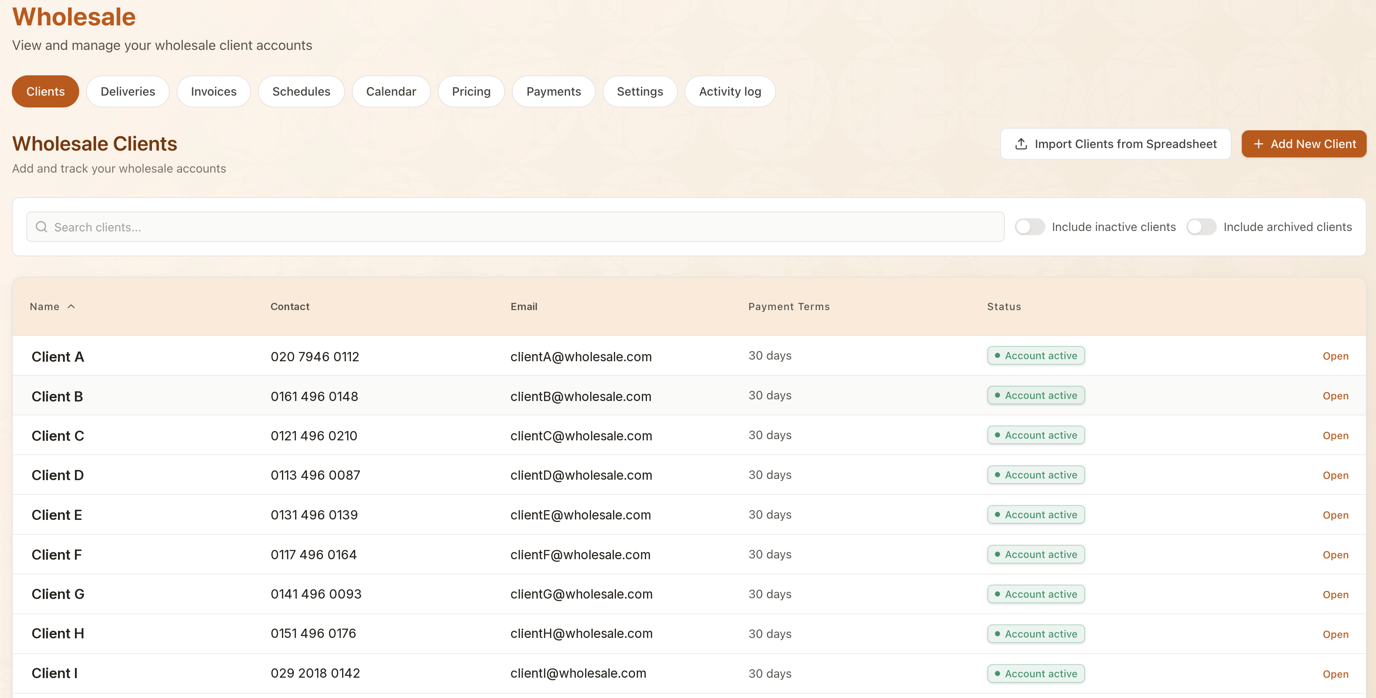
Task: Click phone number 020 7946 0112
Action: point(315,357)
